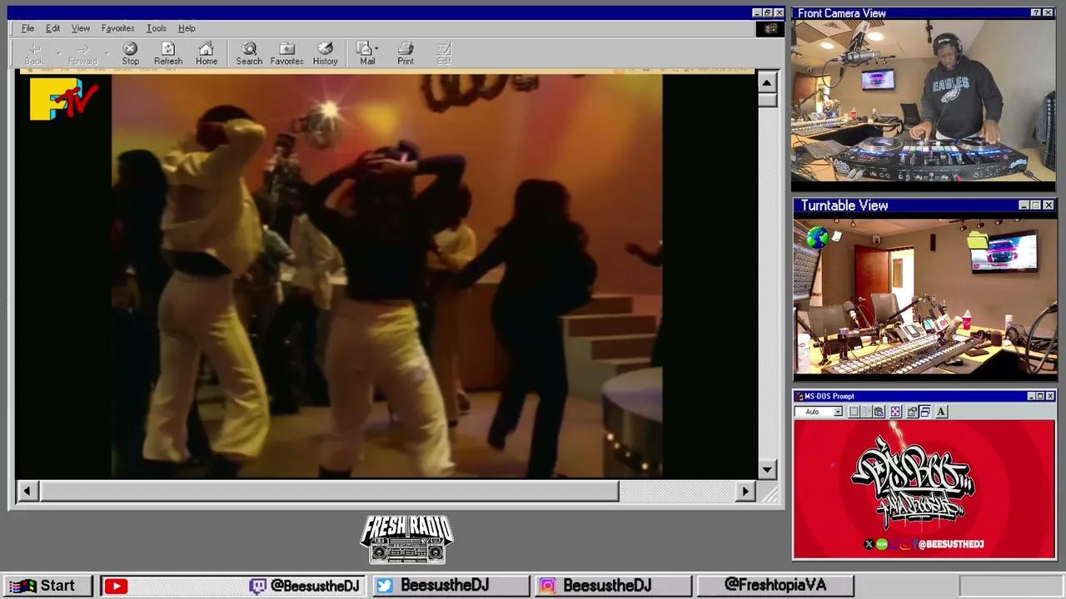Click the Stop toolbar button
The width and height of the screenshot is (1066, 599).
[131, 53]
